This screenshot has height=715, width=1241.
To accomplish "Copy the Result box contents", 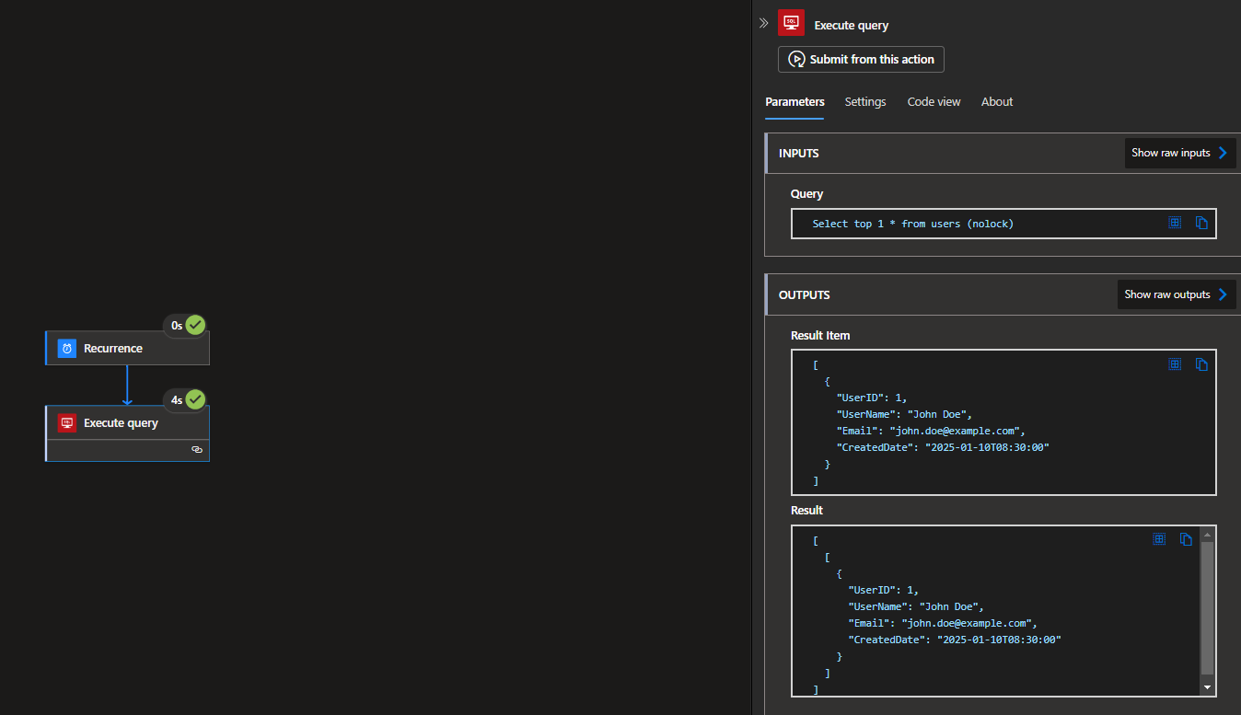I will [1186, 539].
